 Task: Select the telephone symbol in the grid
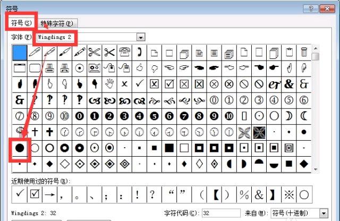pos(125,52)
